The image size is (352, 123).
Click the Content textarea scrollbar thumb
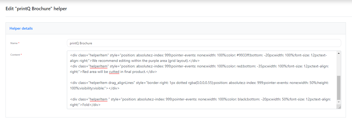click(339, 88)
